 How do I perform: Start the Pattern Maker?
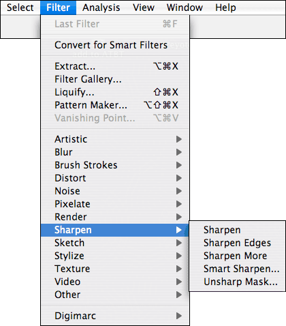pos(115,105)
